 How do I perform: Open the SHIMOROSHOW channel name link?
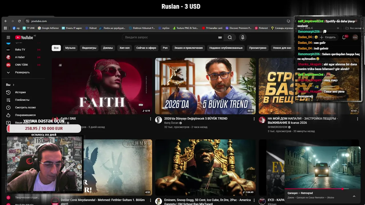pos(277,127)
